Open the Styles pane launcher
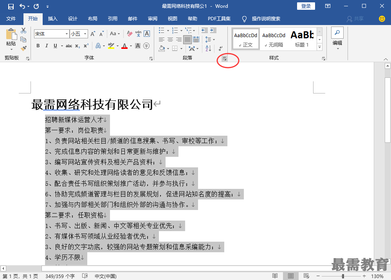The image size is (391, 280). [324, 59]
